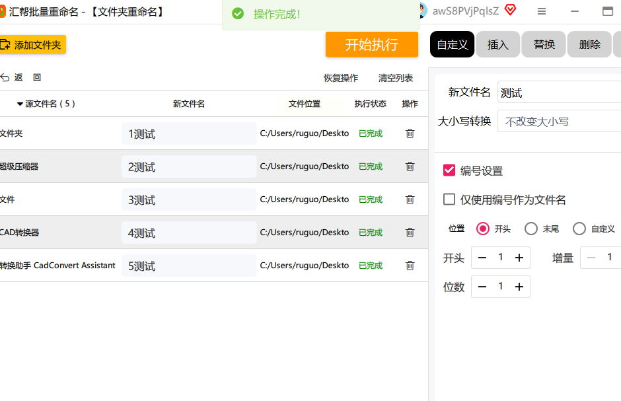Increase 开头 start number with plus

coord(519,258)
